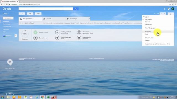Choose Send feedback menu item

coord(158,38)
